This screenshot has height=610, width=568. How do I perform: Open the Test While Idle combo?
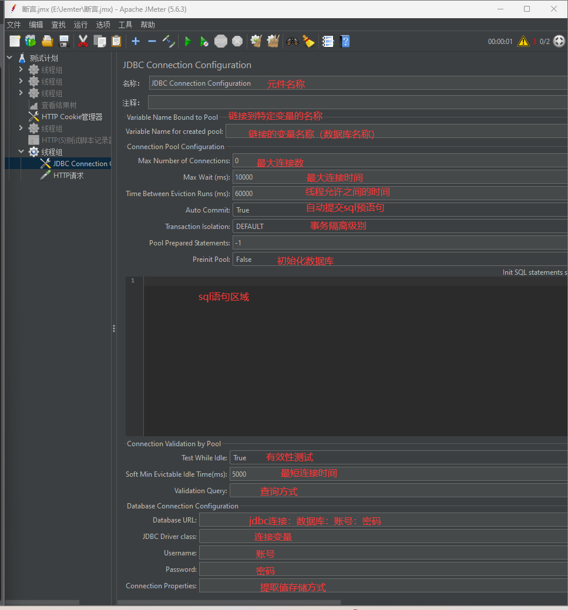[x=399, y=457]
